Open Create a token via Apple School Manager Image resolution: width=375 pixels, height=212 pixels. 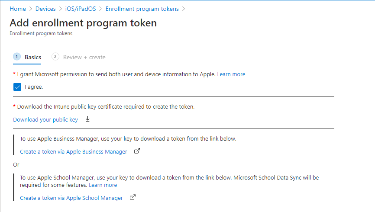click(71, 198)
